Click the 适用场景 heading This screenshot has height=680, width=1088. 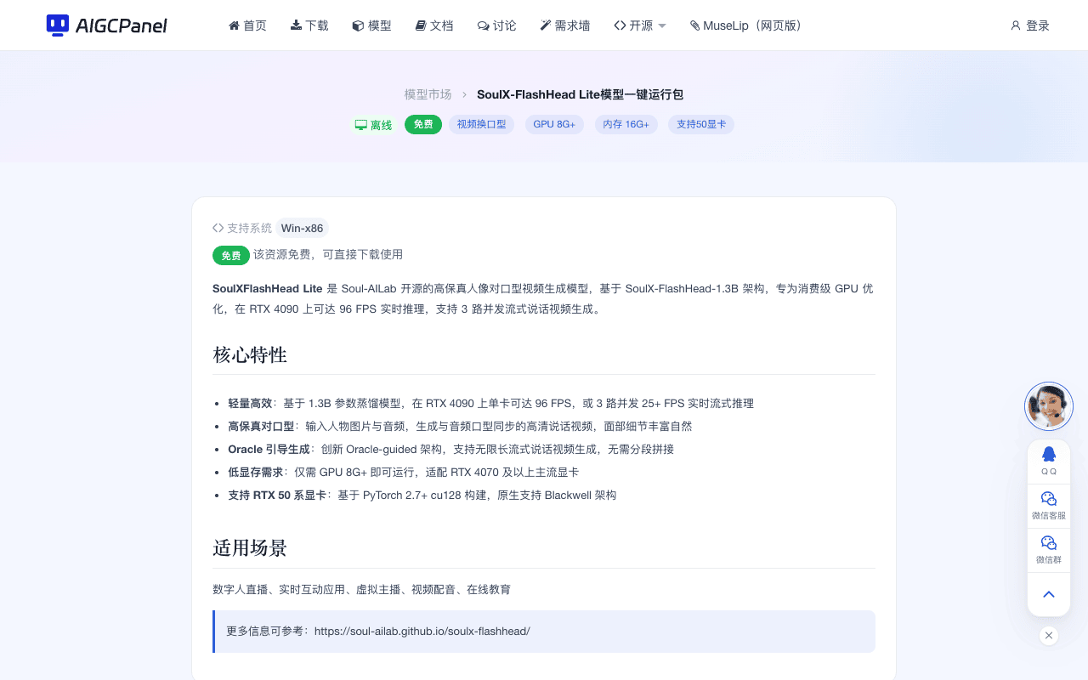250,548
